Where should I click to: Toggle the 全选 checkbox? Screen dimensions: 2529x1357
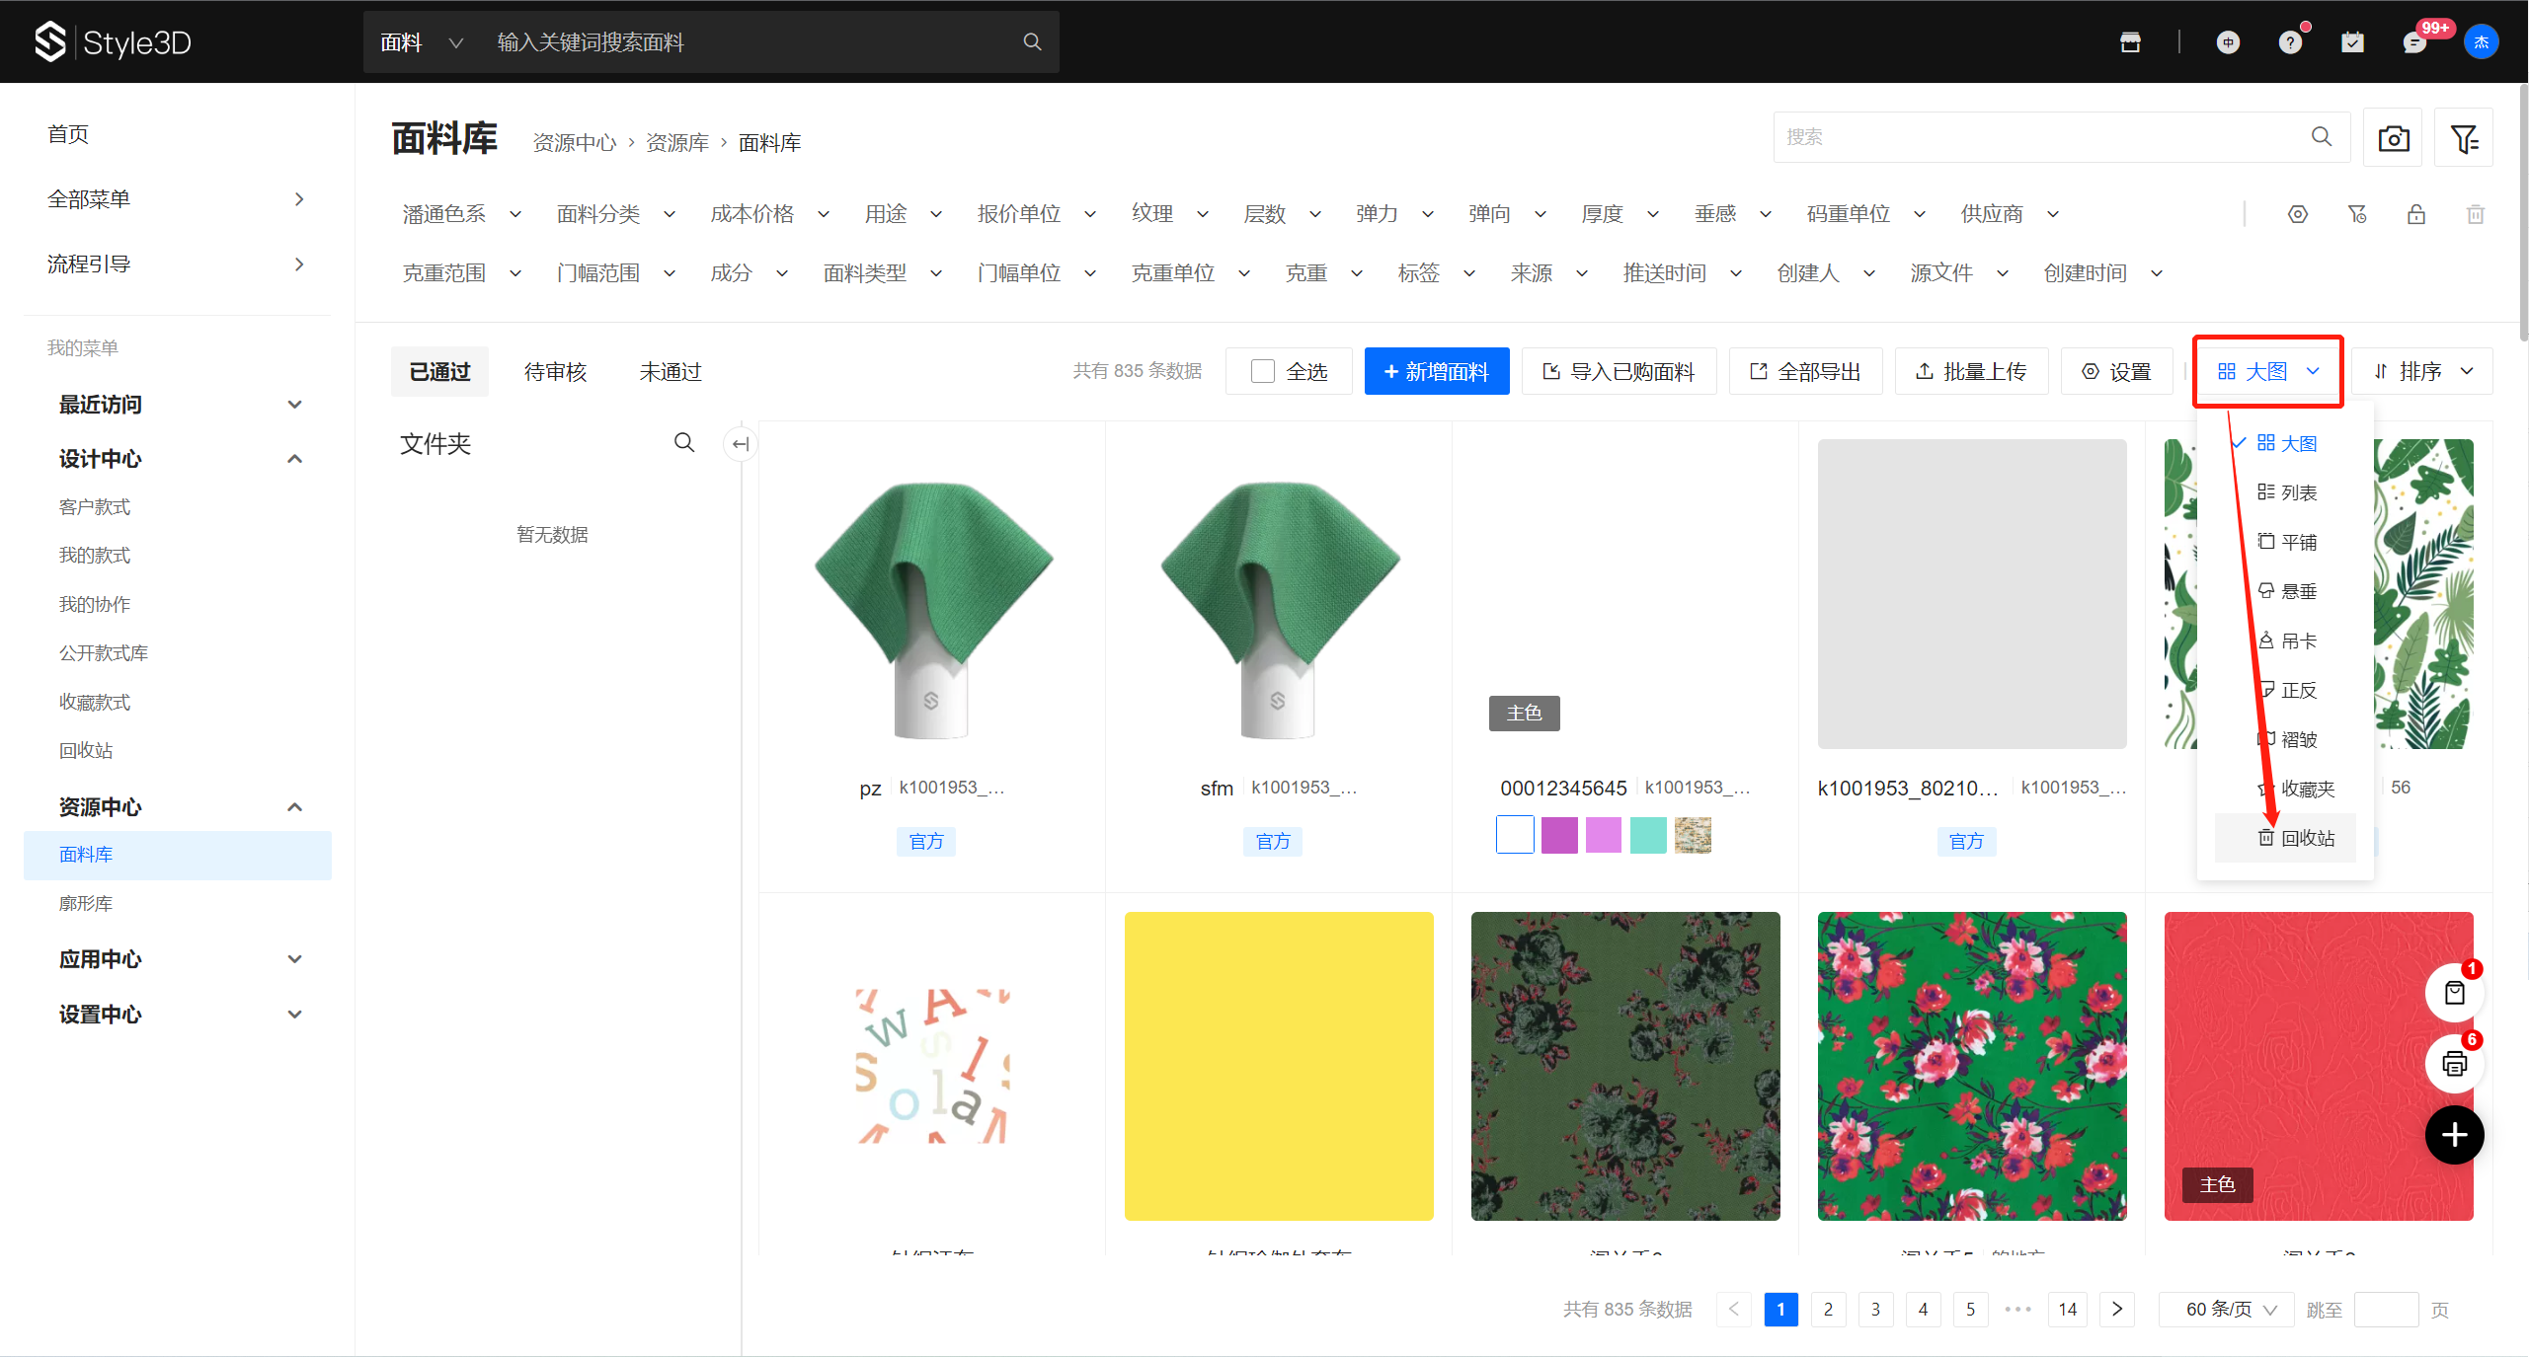1262,372
